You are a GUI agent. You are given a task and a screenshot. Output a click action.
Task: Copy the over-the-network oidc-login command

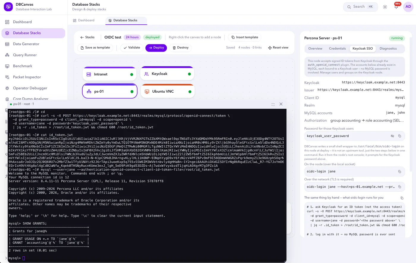point(400,187)
